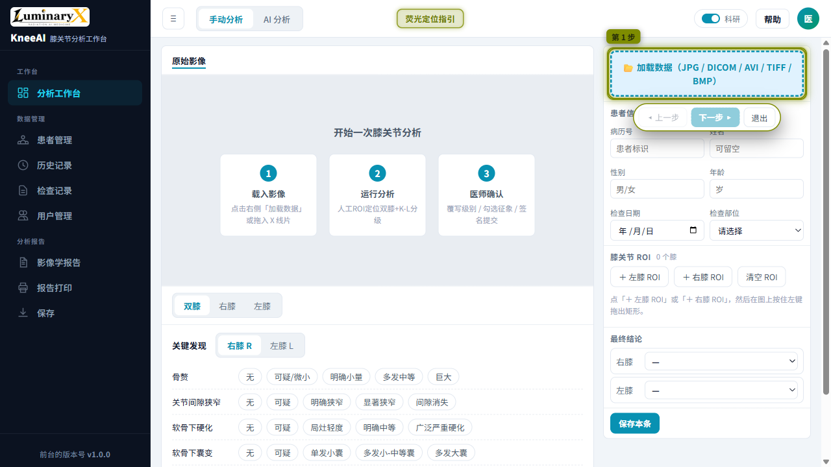
Task: Click the hamburger menu icon in top bar
Action: pyautogui.click(x=173, y=19)
